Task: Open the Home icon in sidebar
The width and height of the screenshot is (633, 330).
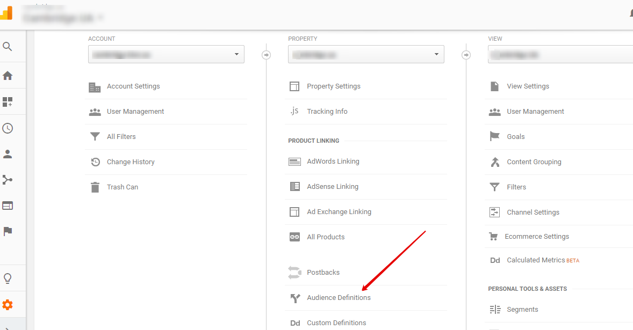Action: point(8,76)
